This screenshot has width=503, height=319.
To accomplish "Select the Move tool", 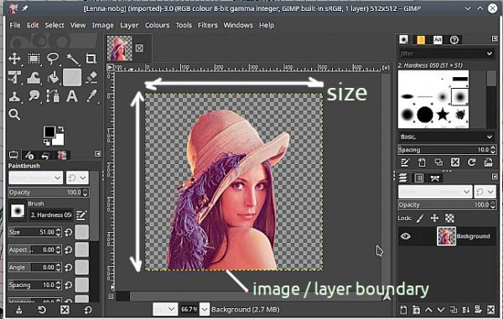I will 14,59.
